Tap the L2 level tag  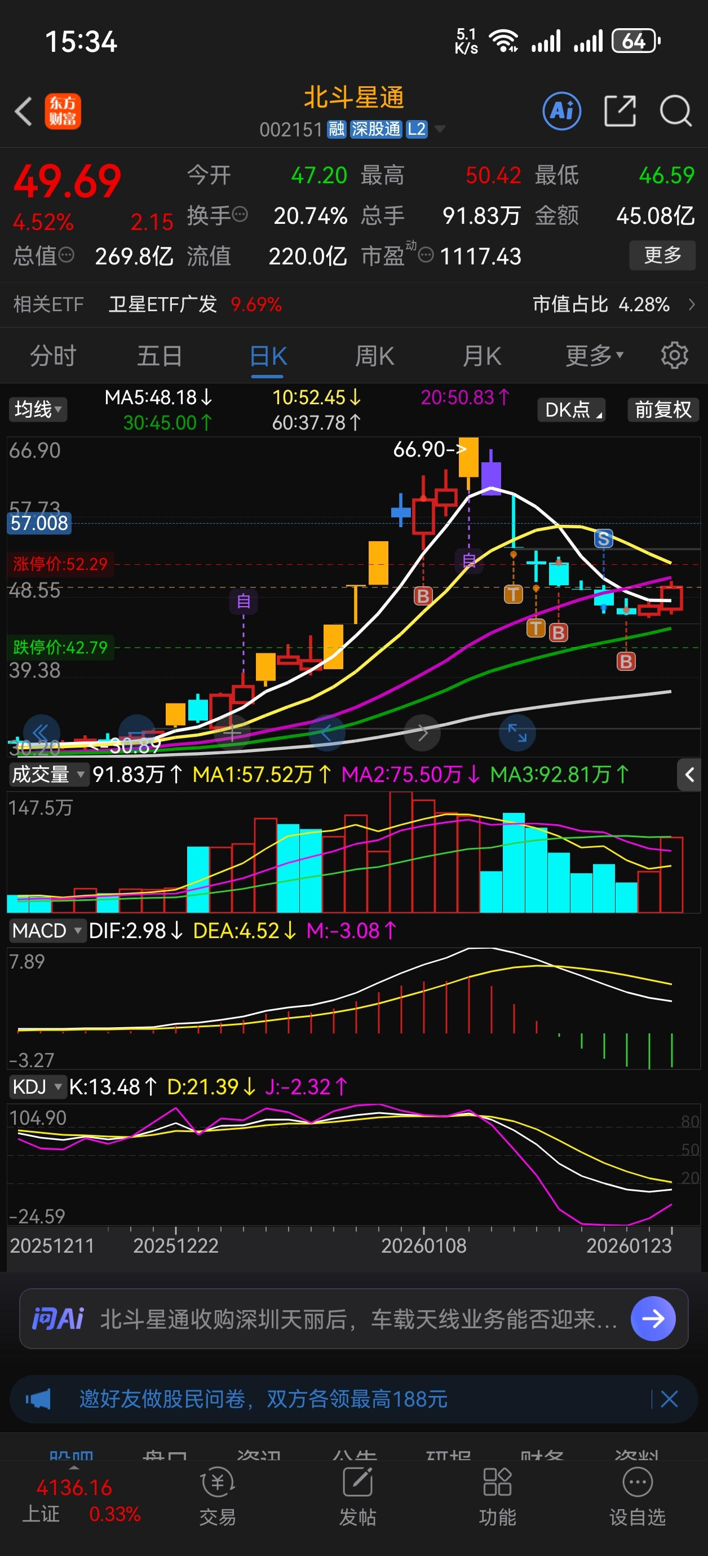click(416, 129)
